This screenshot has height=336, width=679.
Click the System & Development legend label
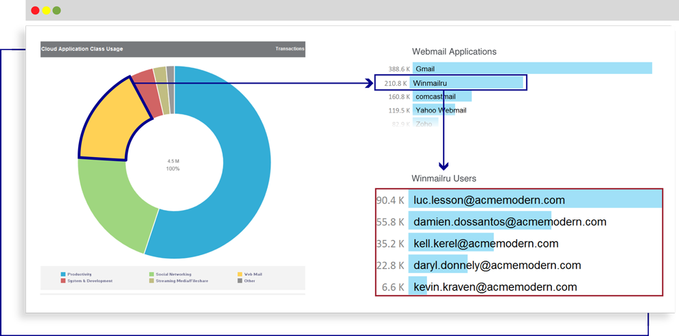(x=90, y=281)
